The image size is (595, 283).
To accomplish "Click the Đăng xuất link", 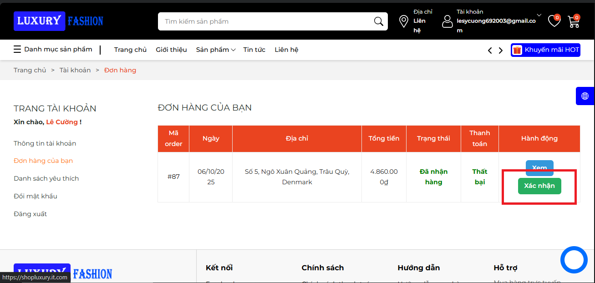I will coord(30,214).
